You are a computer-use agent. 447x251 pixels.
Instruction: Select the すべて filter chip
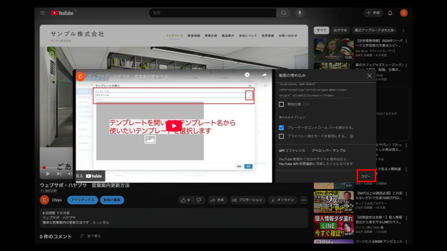click(321, 30)
